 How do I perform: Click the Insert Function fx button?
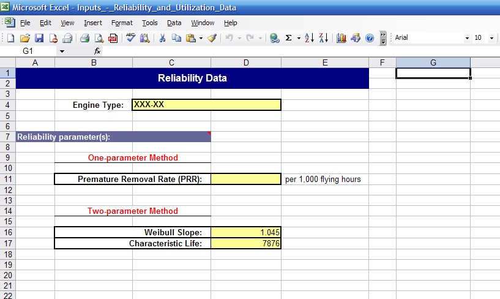97,51
